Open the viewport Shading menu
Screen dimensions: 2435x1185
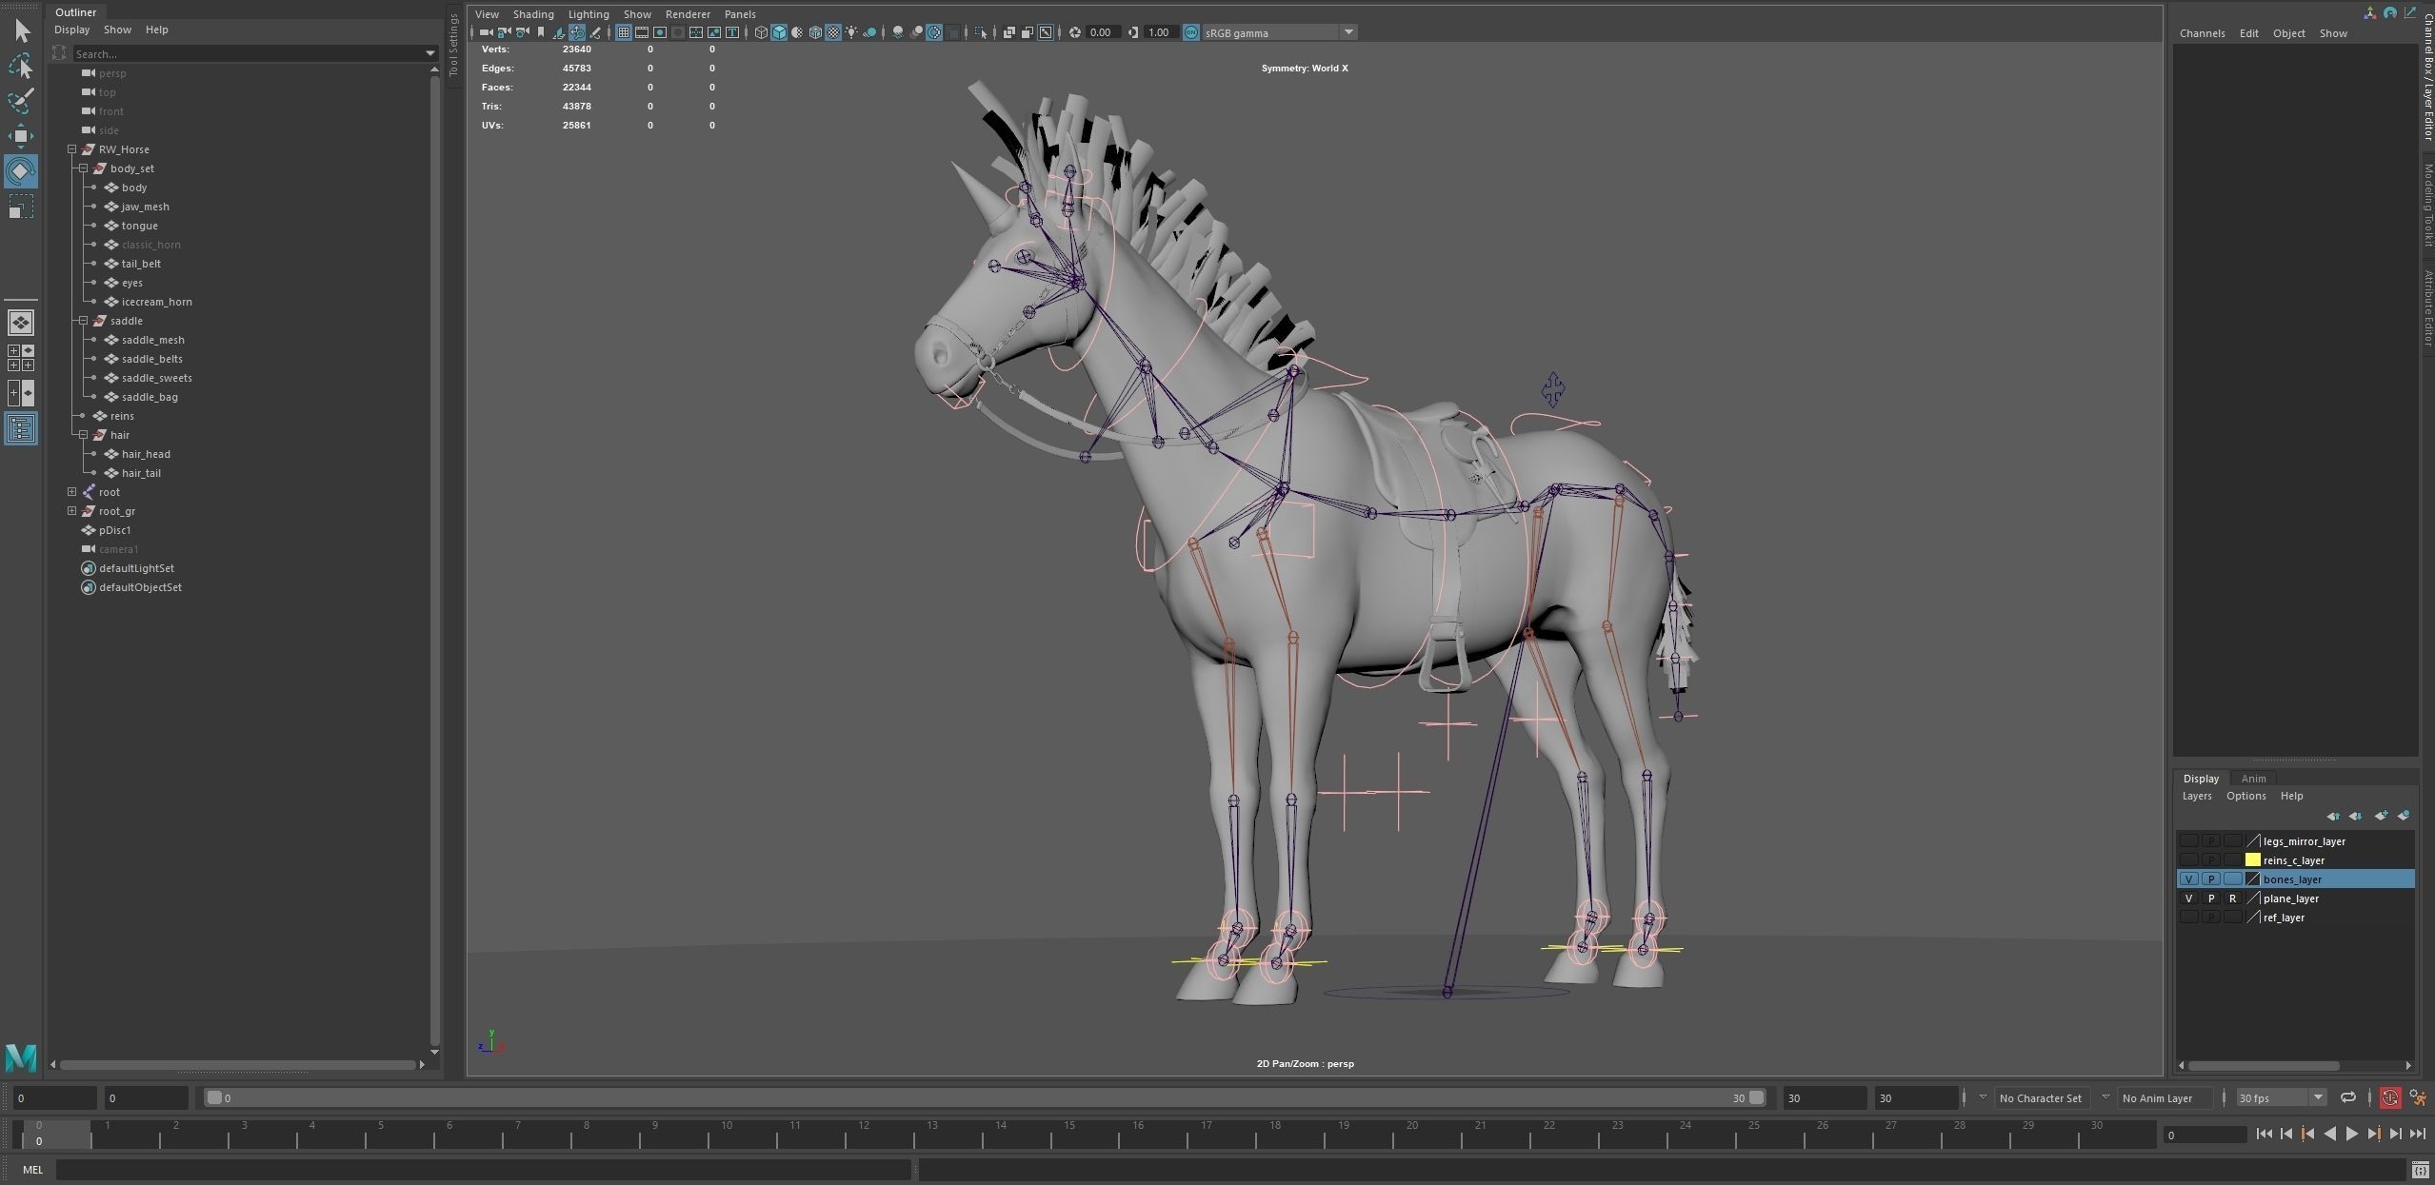tap(533, 14)
